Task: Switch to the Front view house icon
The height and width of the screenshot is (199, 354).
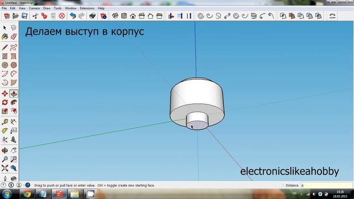Action: point(133,16)
